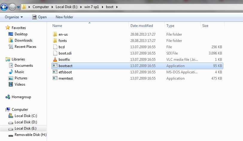Expand the arrow before Computer in breadcrumb
Viewport: 243px width, 141px height.
29,7
